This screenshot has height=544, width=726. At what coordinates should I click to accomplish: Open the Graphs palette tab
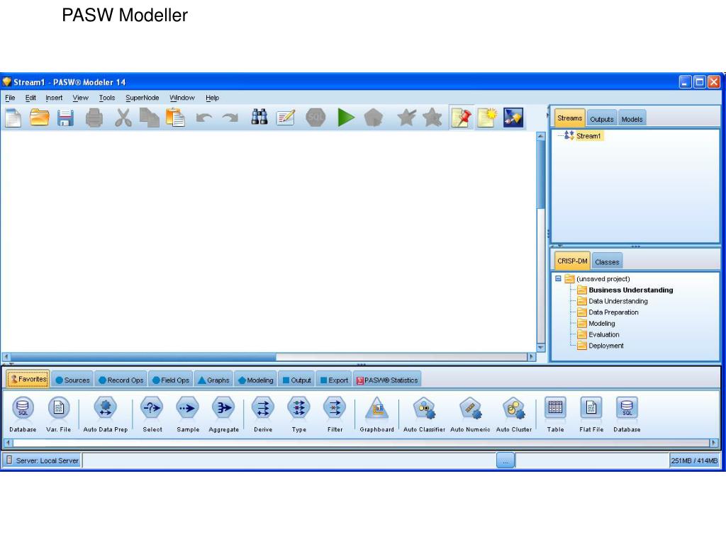coord(213,380)
